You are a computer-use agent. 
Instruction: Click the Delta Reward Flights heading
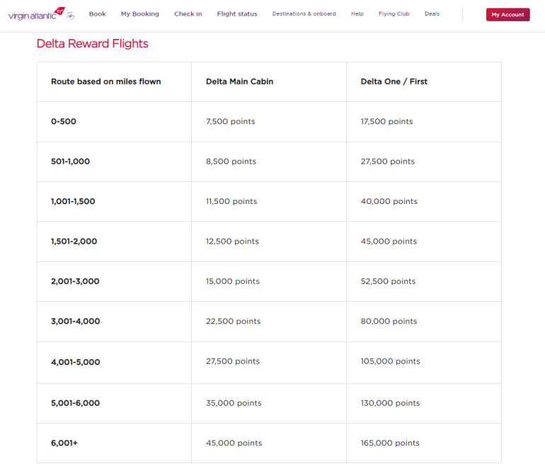[x=93, y=44]
